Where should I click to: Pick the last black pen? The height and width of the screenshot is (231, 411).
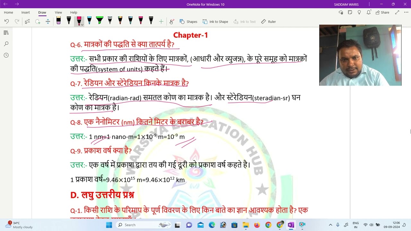151,21
